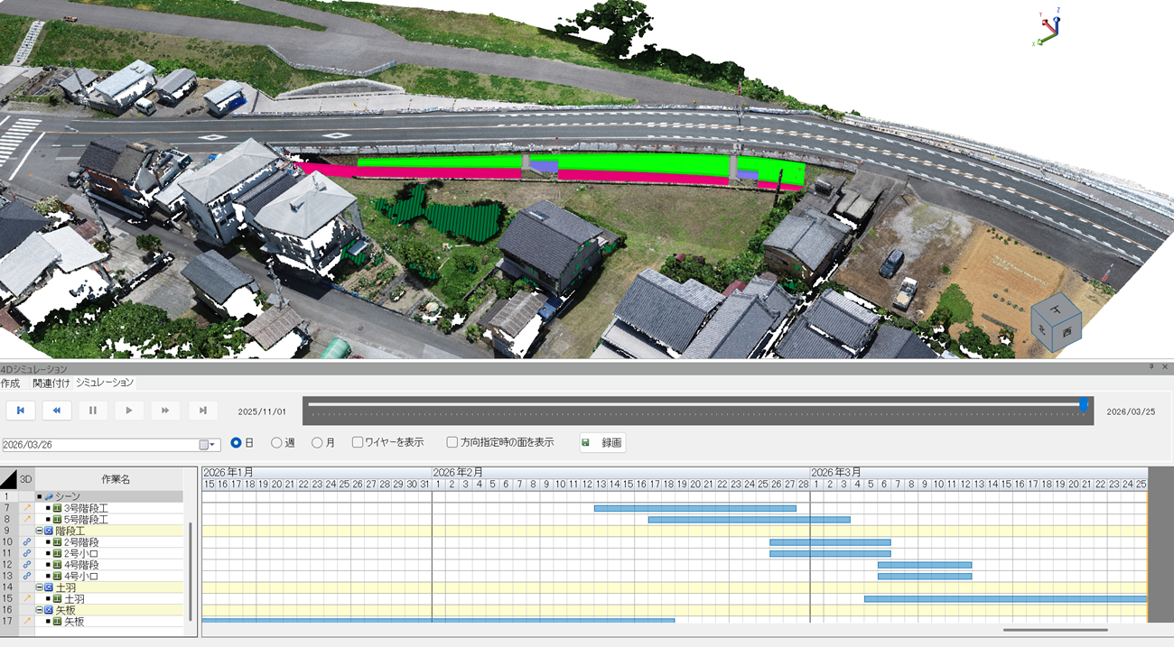Select the 月 radio button
The image size is (1174, 647).
coord(317,443)
